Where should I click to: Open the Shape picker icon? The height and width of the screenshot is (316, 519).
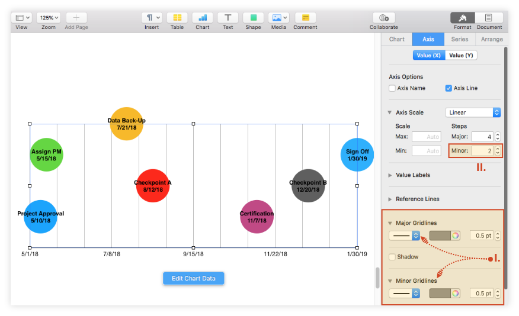pyautogui.click(x=253, y=18)
